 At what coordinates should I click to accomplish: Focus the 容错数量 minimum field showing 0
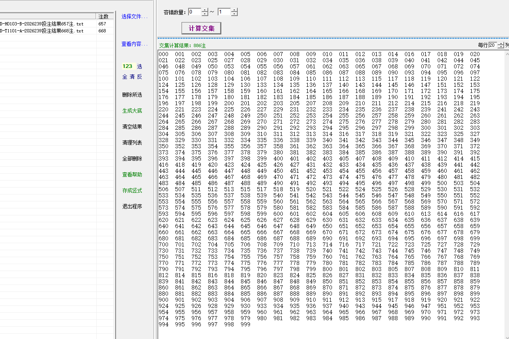pyautogui.click(x=195, y=12)
